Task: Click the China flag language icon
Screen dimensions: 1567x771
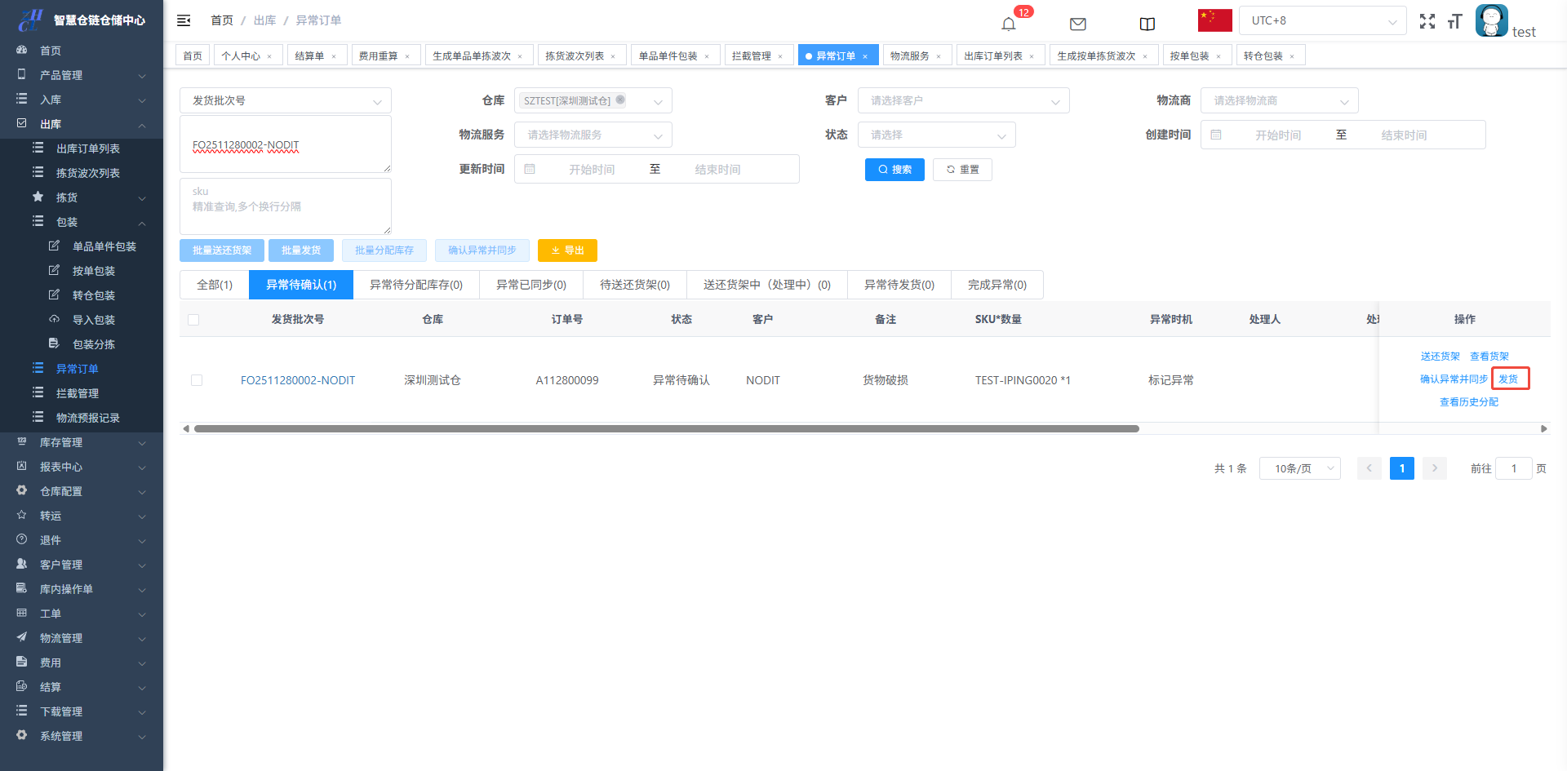Action: click(1214, 20)
